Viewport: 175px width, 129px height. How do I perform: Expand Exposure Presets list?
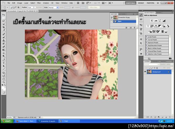pos(146,42)
